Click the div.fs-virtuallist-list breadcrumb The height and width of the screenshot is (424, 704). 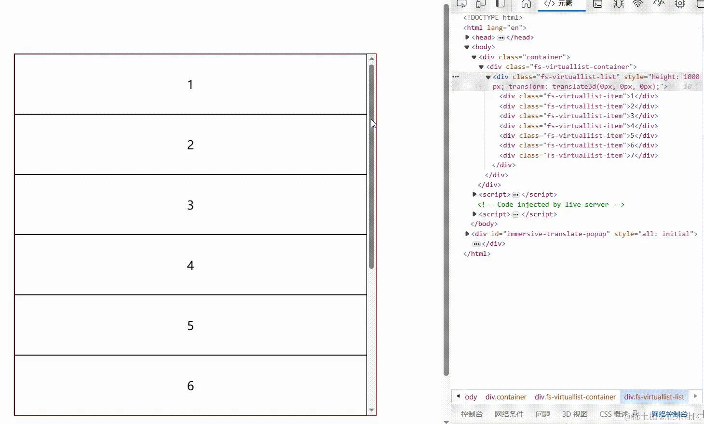pos(654,397)
